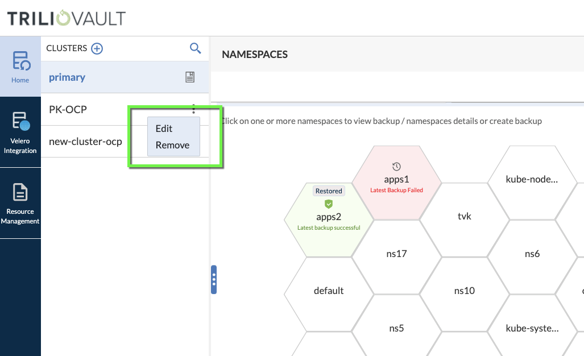Screen dimensions: 584x356
Task: Open the cluster search magnifier
Action: (x=195, y=48)
